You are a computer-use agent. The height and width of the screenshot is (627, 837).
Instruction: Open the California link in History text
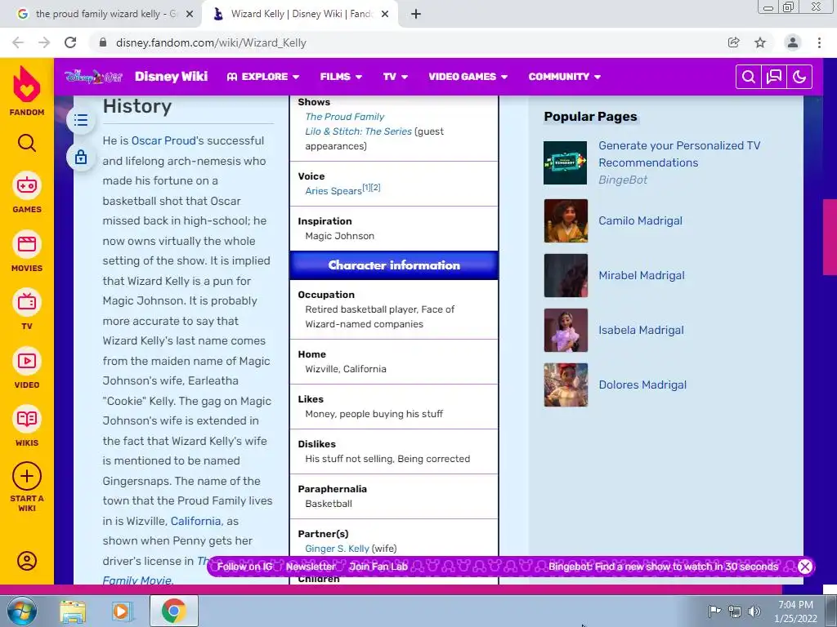pyautogui.click(x=195, y=521)
